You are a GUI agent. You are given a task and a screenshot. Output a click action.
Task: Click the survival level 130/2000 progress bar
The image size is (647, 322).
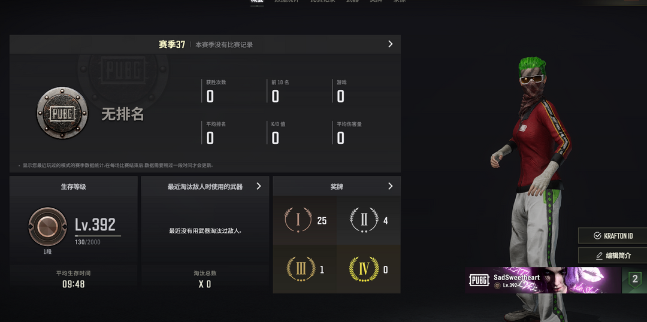point(98,236)
